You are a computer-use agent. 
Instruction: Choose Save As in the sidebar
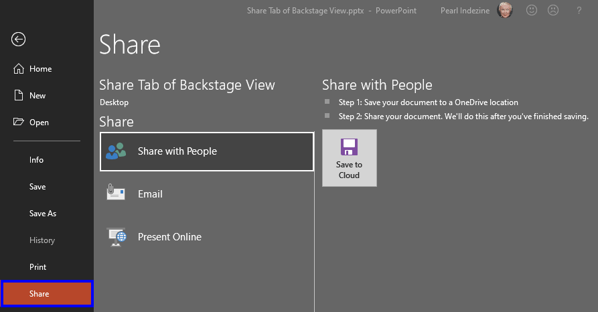(46, 213)
